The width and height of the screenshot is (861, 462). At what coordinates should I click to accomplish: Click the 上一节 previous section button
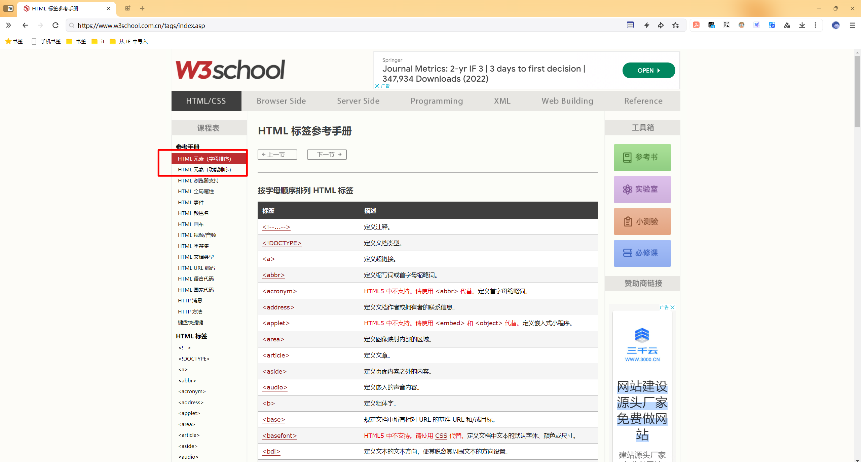coord(277,155)
